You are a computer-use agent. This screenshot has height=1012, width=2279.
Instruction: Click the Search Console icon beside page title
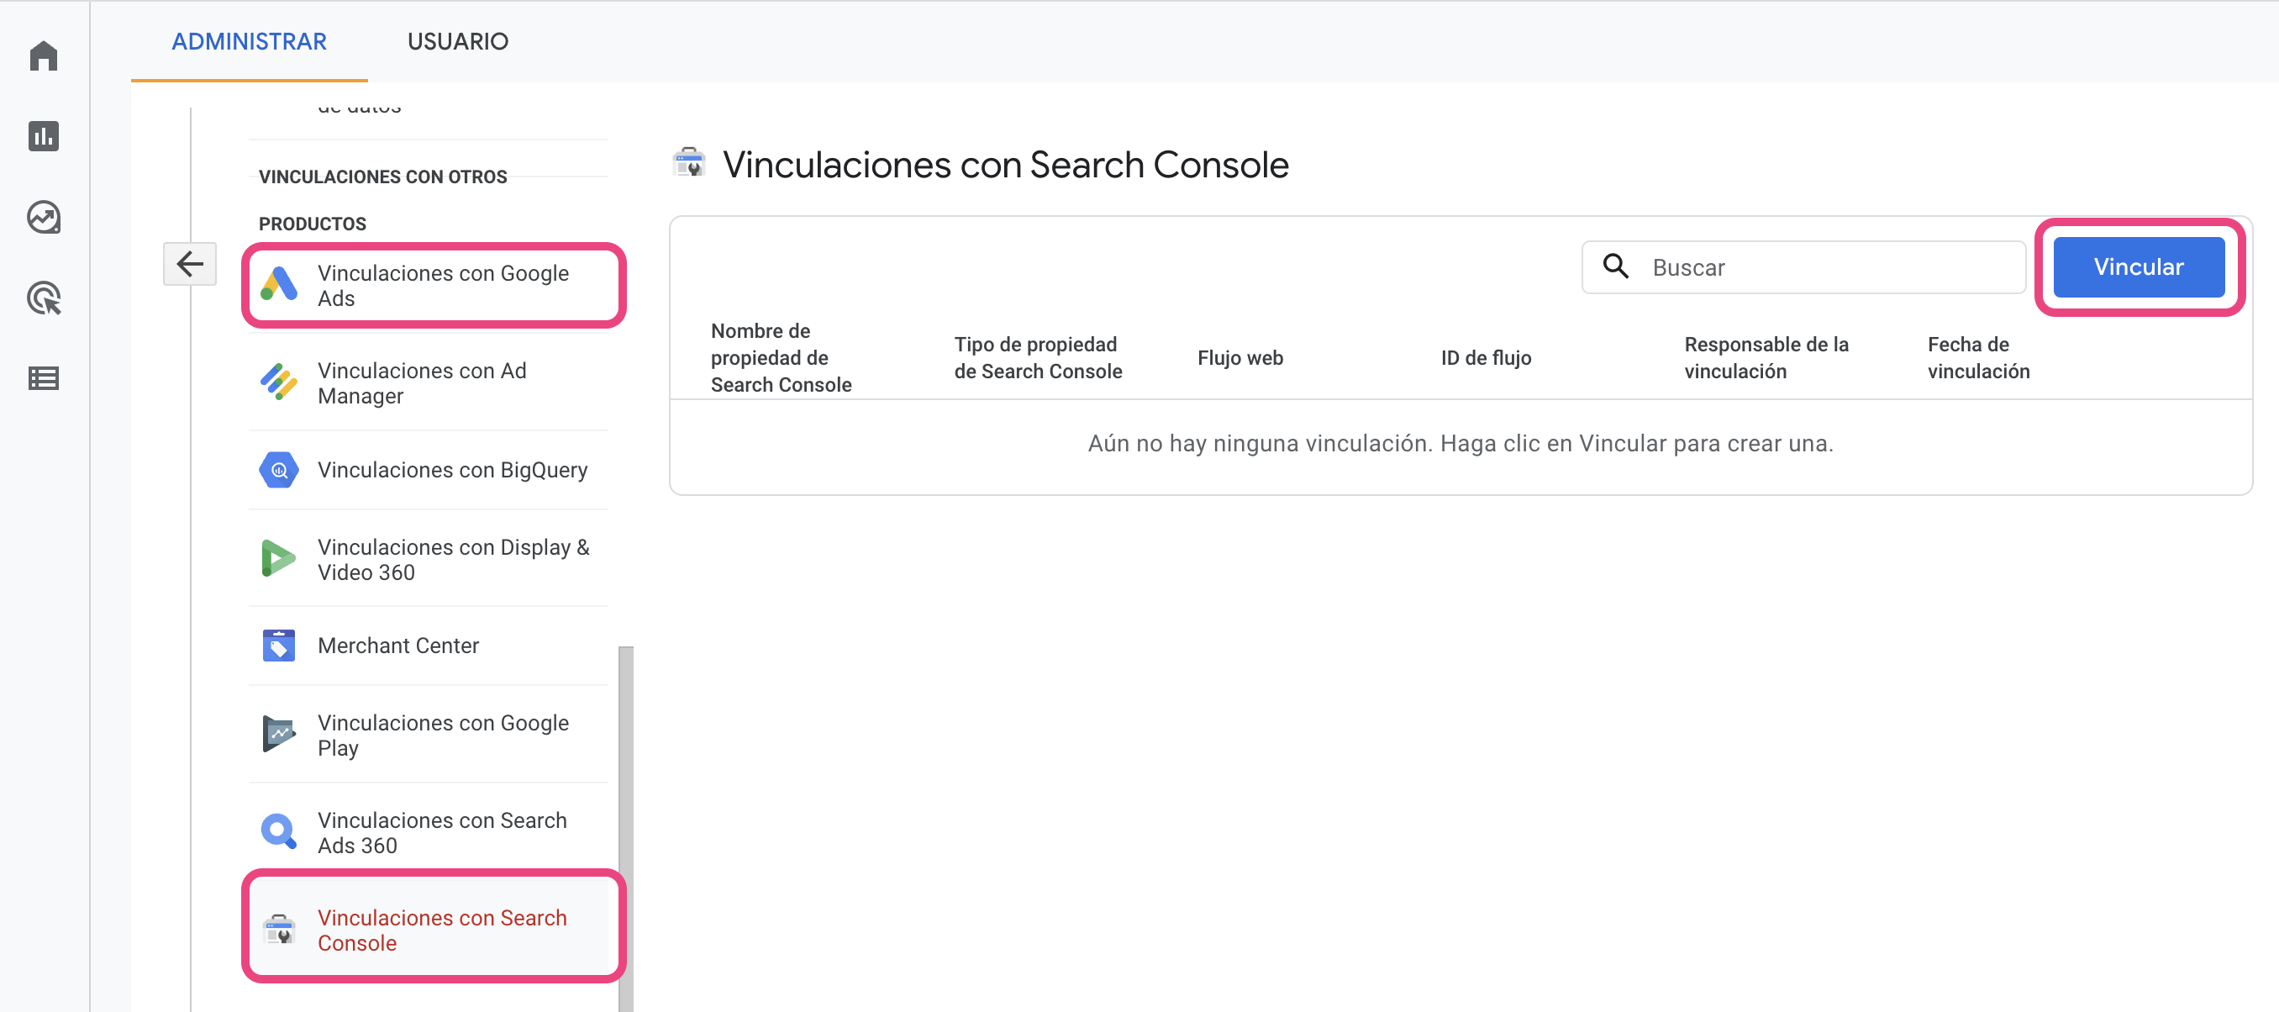(689, 164)
